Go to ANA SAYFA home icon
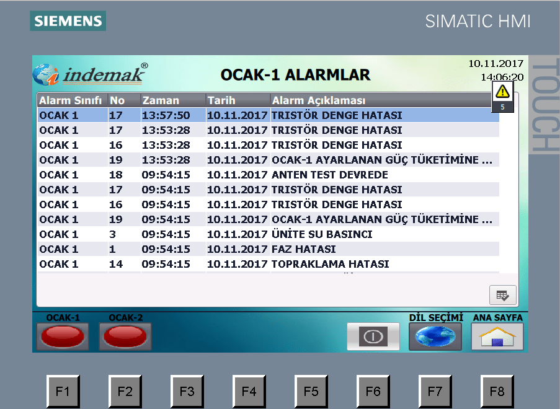This screenshot has height=409, width=560. (497, 336)
